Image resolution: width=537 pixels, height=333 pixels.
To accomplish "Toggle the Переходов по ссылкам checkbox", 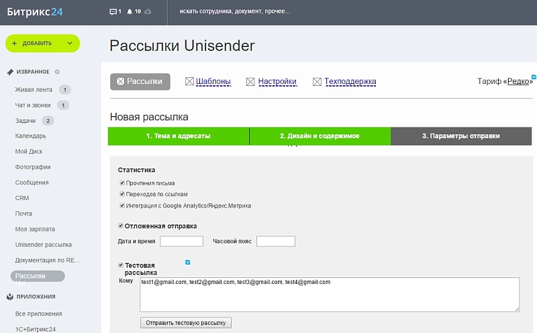I will pyautogui.click(x=121, y=194).
